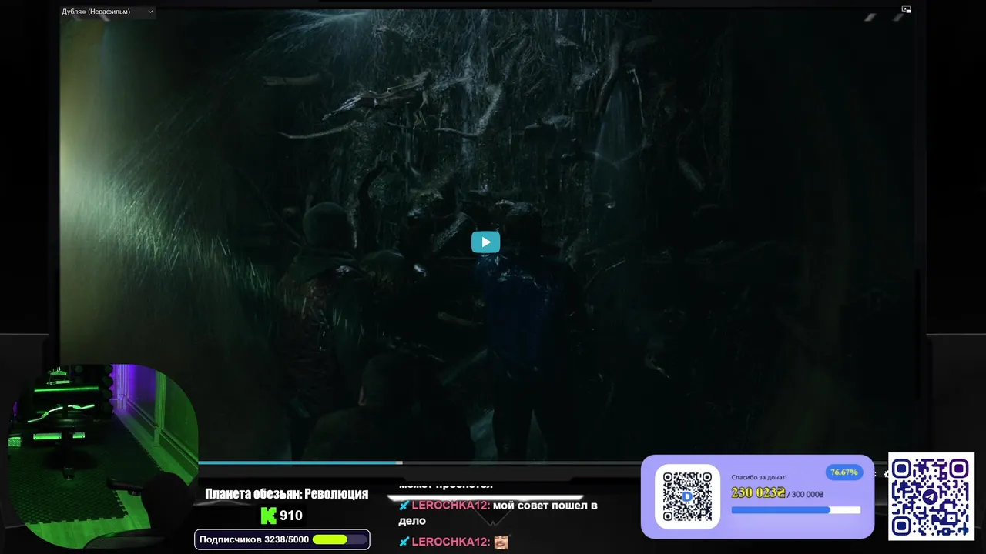Seek on the video progress bar
Image resolution: width=986 pixels, height=554 pixels.
[x=420, y=462]
